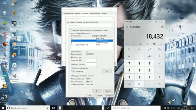Click the minus operator key
Image resolution: width=196 pixels, height=110 pixels.
(159, 70)
